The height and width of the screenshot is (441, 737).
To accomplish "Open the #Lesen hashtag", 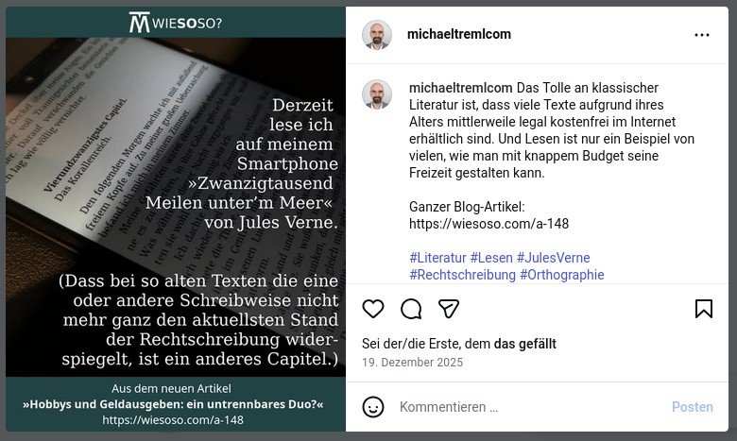I will (491, 258).
